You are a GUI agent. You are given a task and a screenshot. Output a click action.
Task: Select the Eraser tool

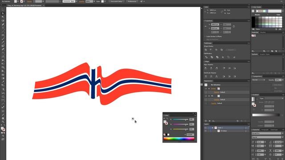[3, 49]
